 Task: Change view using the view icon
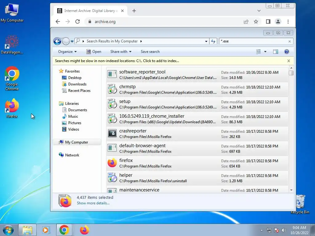[x=258, y=52]
